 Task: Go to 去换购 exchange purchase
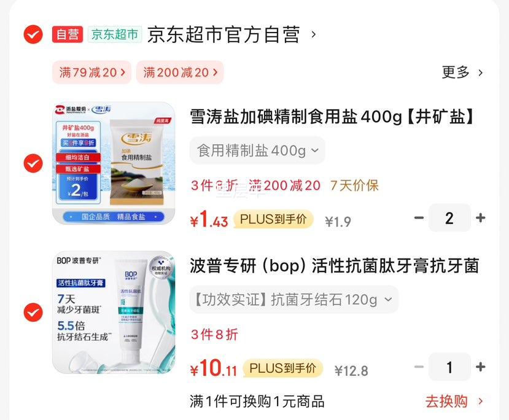point(454,402)
